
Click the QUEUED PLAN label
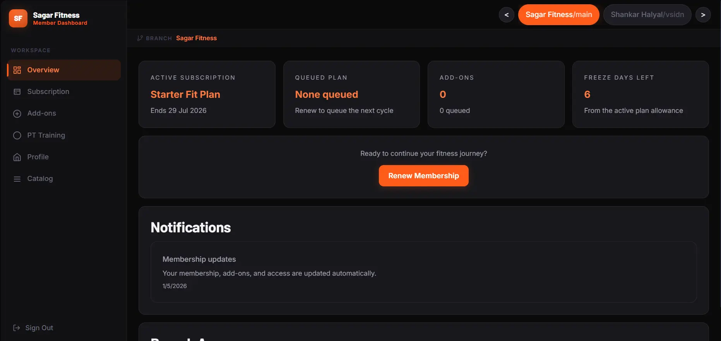[x=321, y=78]
